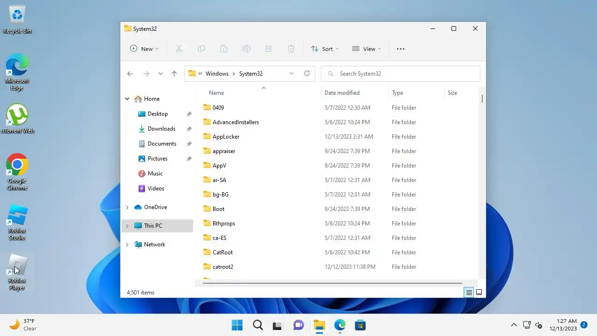Click the Delete trash icon
The image size is (597, 336).
291,49
